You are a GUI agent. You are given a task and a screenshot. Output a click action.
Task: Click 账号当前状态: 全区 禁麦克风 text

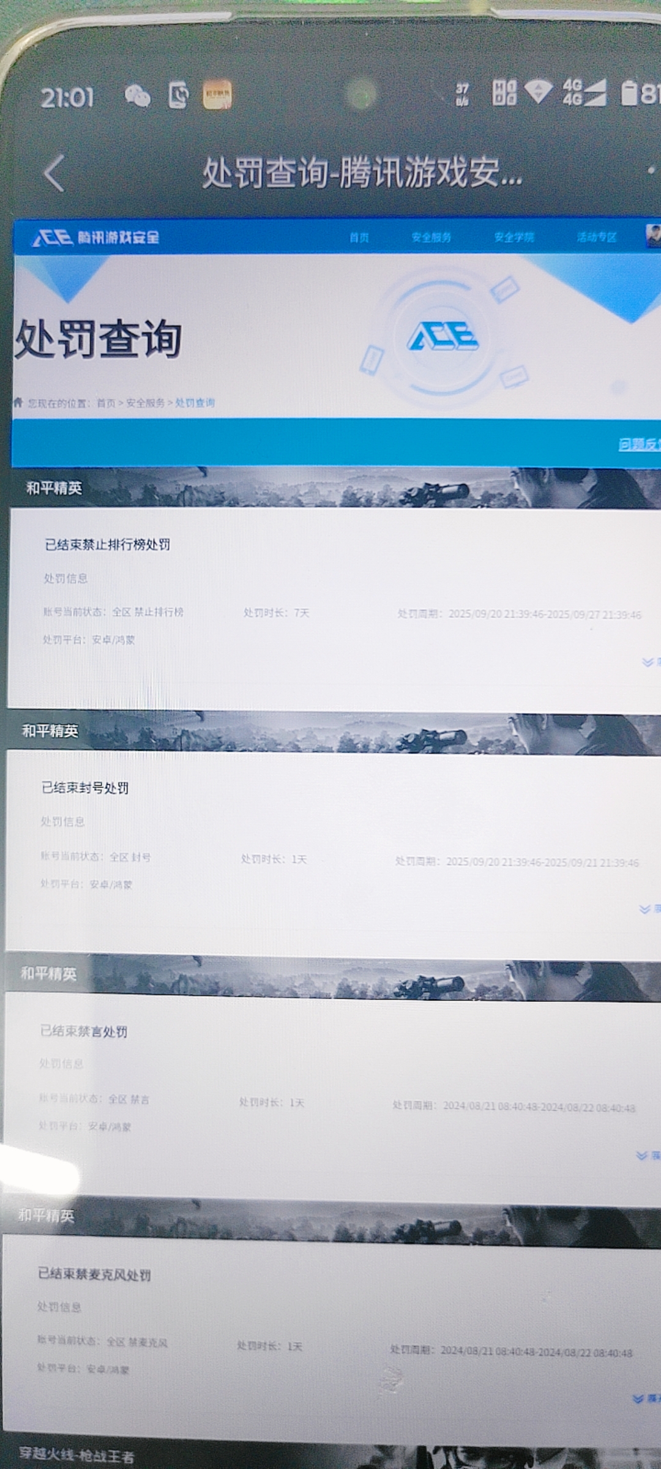[x=102, y=1342]
